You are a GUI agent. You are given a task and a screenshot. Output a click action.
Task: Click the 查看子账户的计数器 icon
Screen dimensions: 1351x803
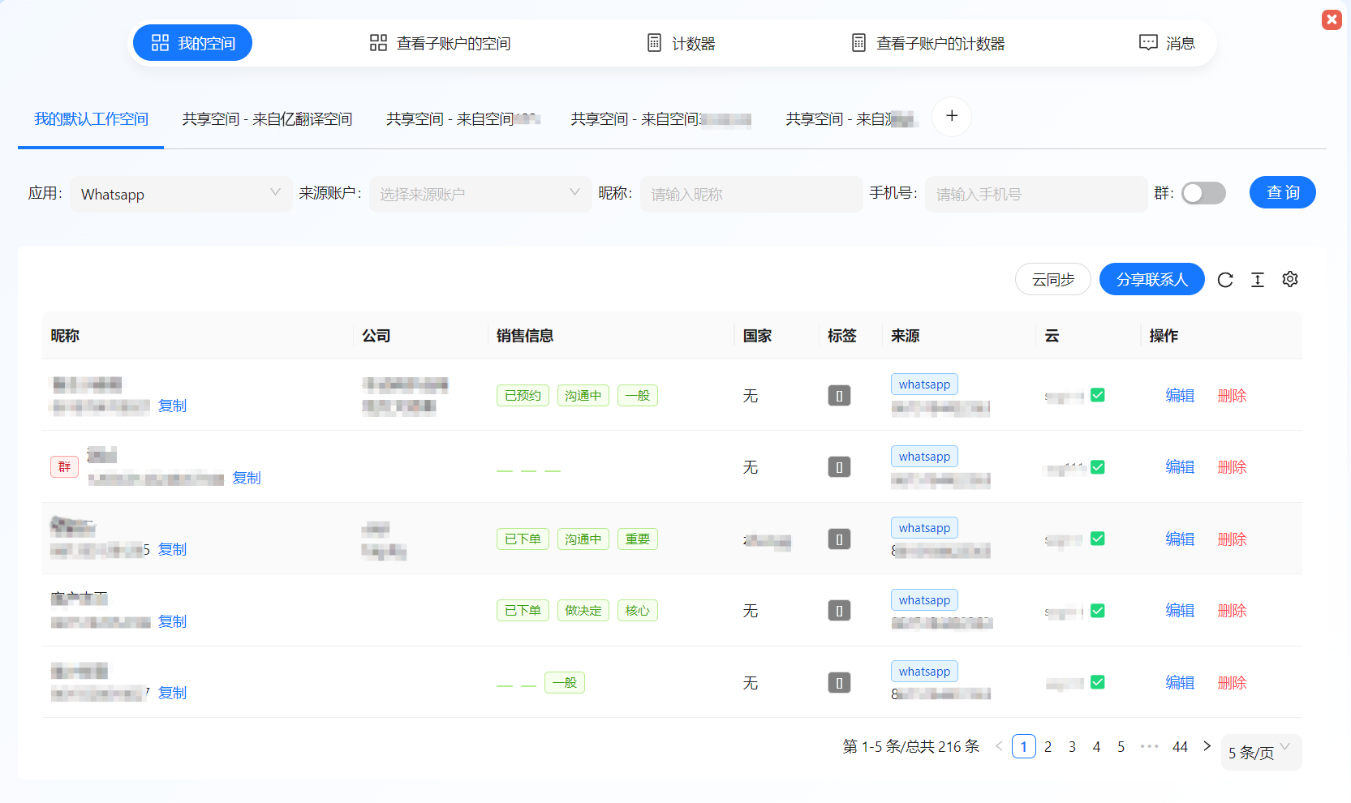tap(858, 42)
